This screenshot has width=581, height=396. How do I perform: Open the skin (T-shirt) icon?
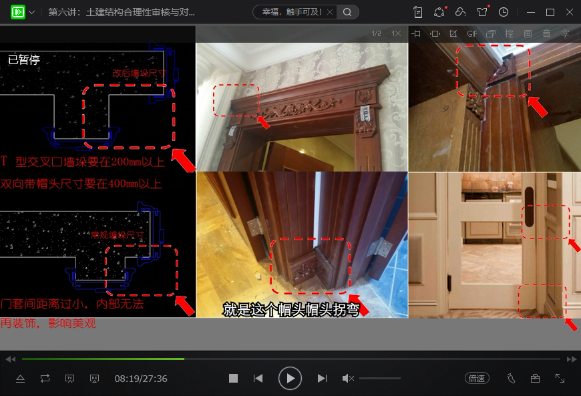482,12
